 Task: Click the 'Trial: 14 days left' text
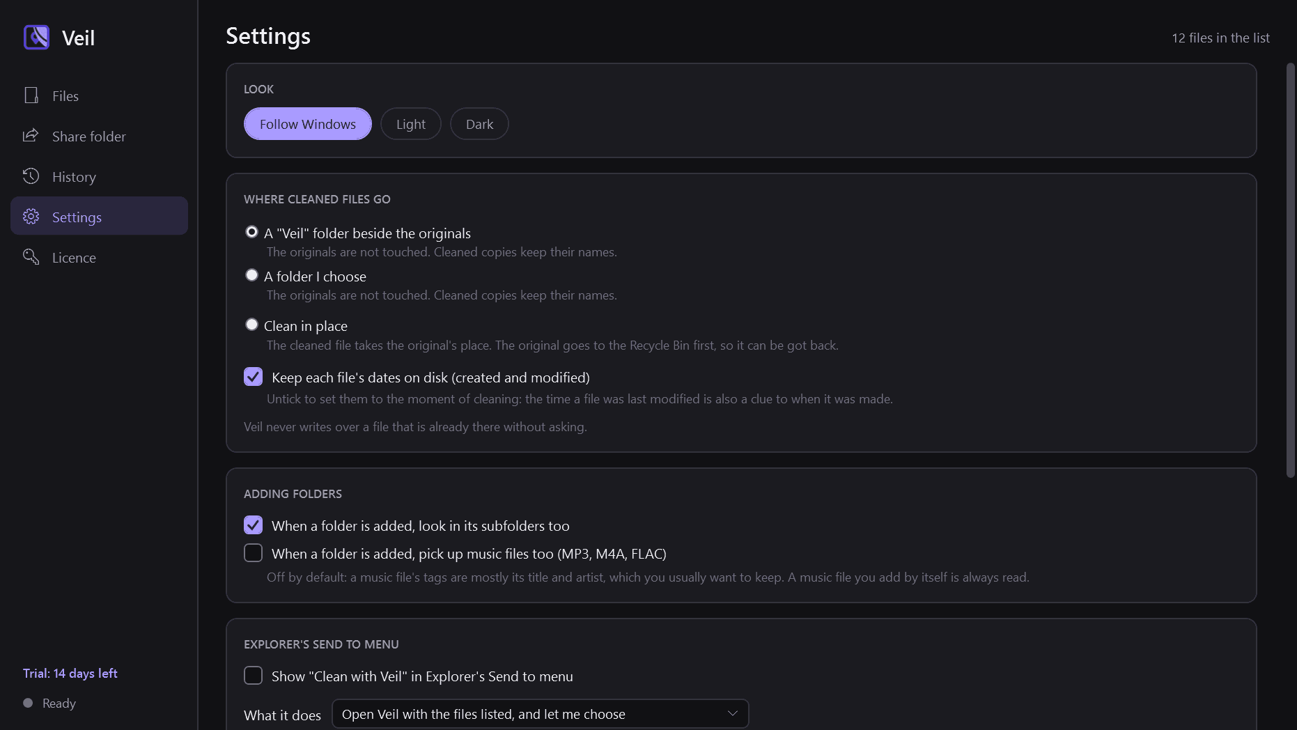(x=70, y=674)
